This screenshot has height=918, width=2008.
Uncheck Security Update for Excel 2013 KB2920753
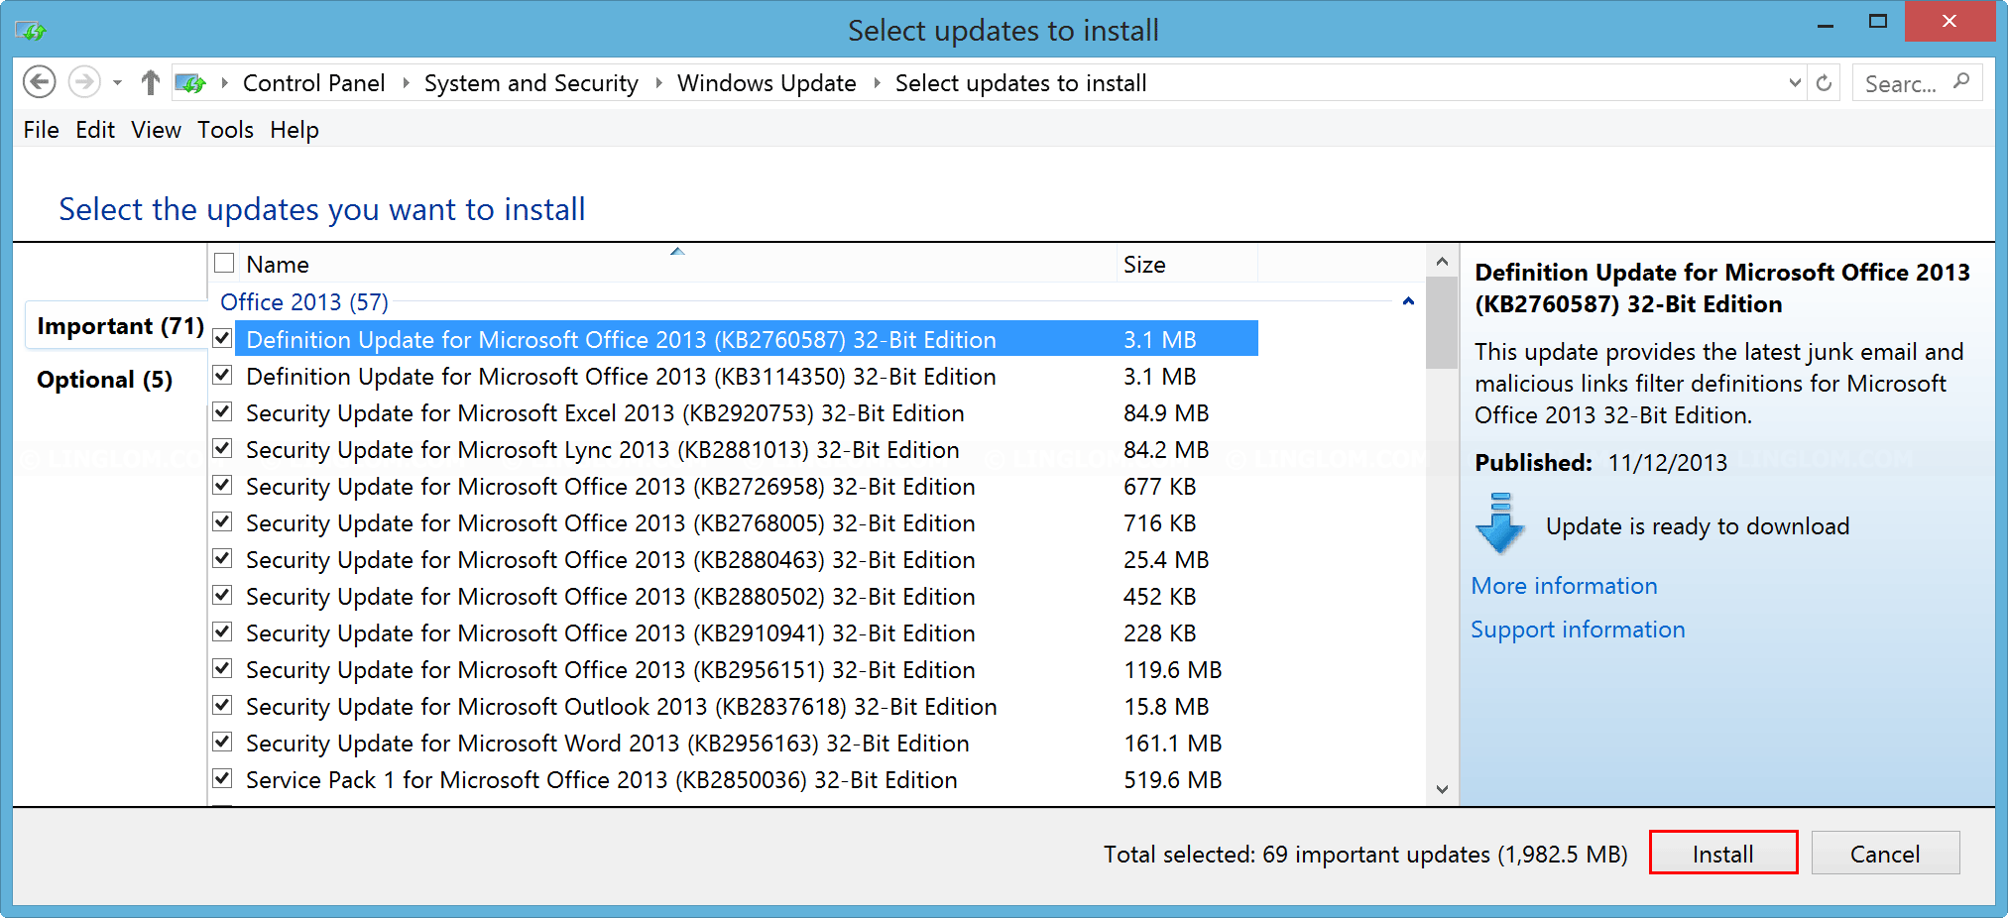[x=223, y=411]
